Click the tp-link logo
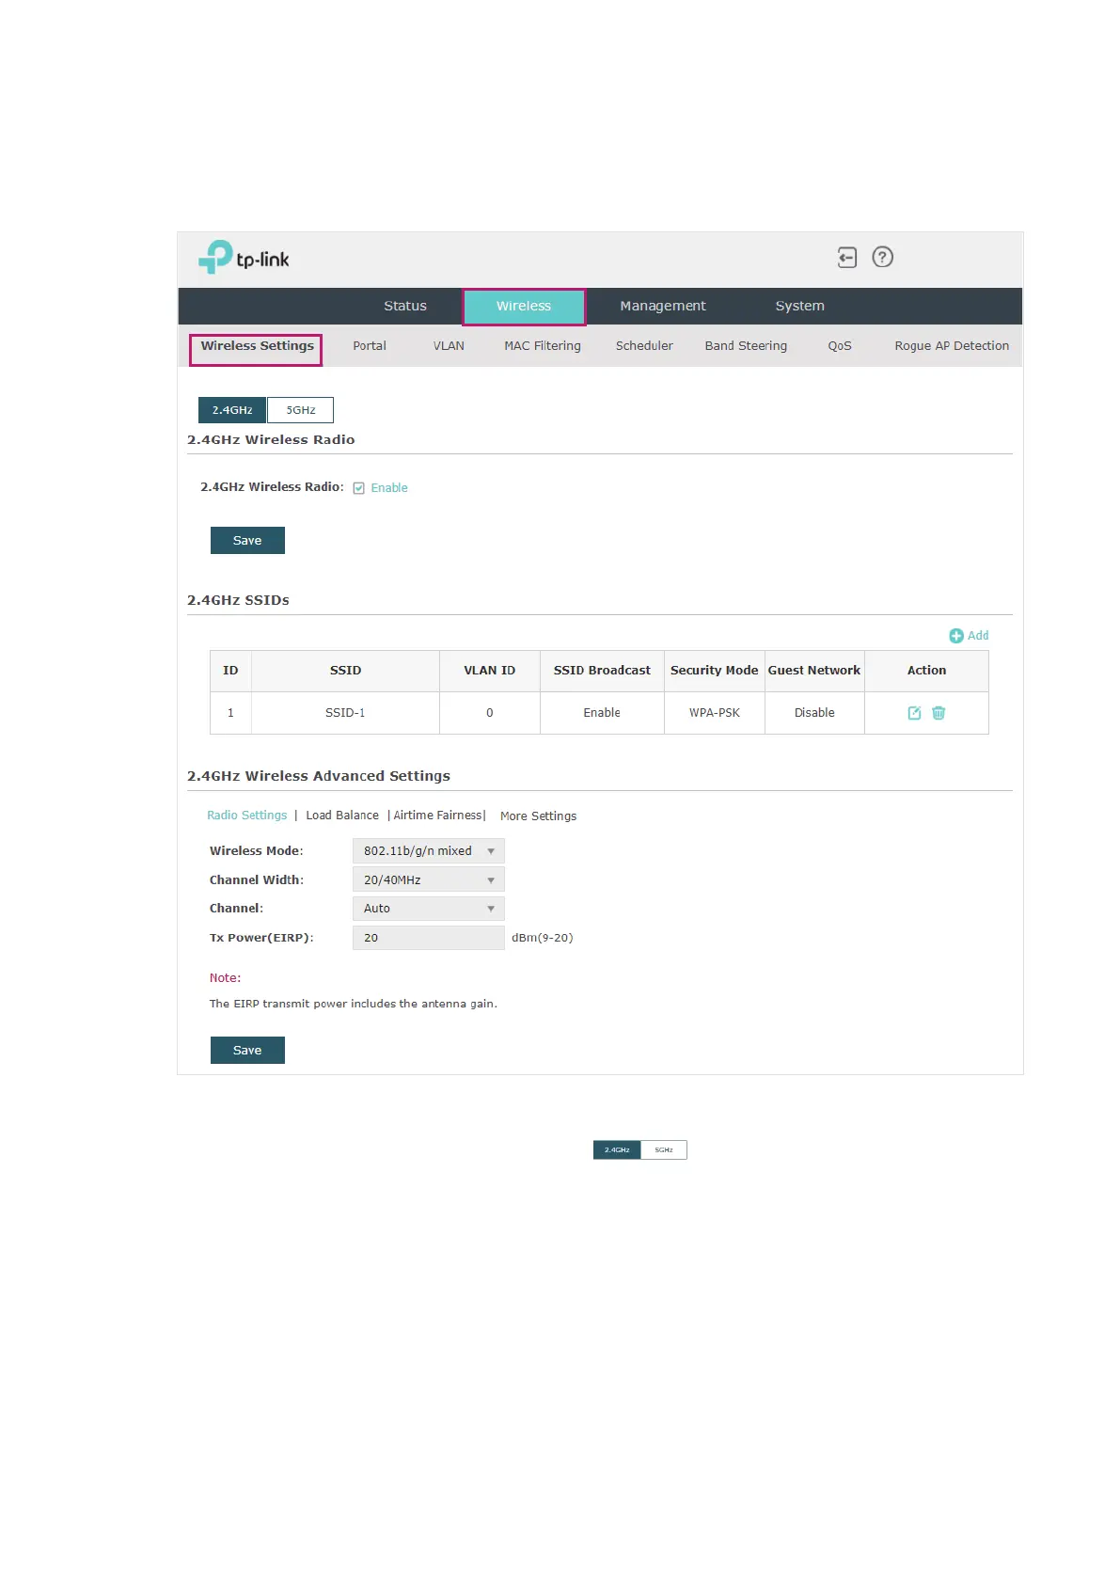The width and height of the screenshot is (1120, 1584). pos(244,257)
